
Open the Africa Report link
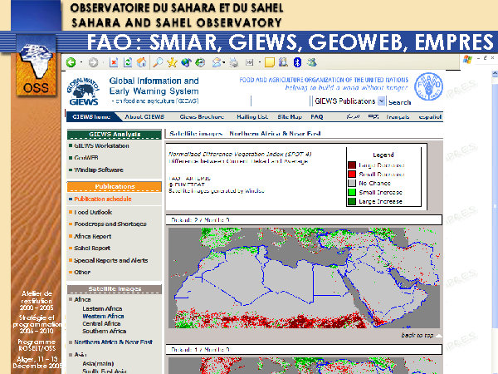[x=92, y=236]
